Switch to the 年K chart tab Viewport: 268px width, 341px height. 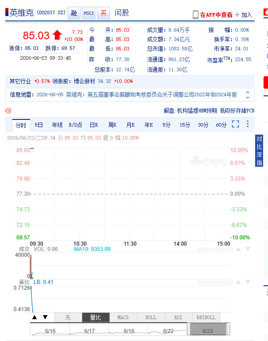pyautogui.click(x=149, y=125)
